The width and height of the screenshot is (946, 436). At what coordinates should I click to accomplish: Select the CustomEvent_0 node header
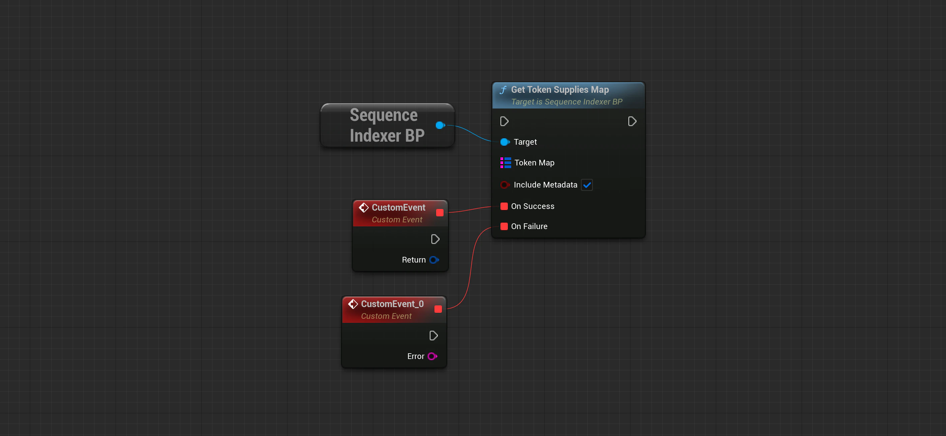pos(392,304)
